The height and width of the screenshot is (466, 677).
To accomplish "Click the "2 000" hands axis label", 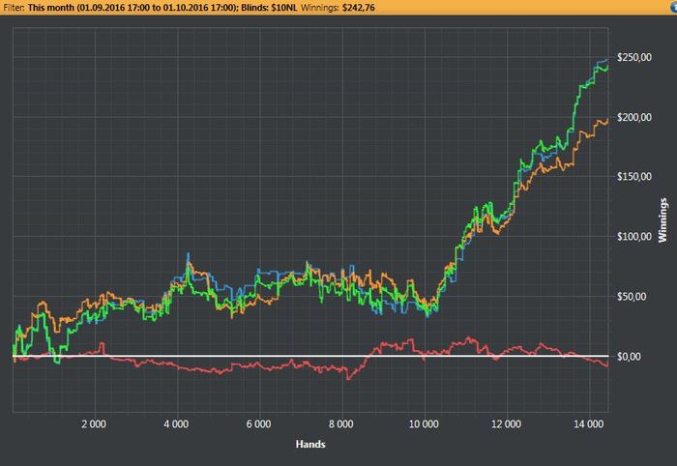I will [94, 424].
